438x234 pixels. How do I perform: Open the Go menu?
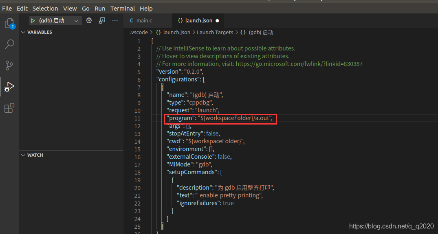(86, 9)
